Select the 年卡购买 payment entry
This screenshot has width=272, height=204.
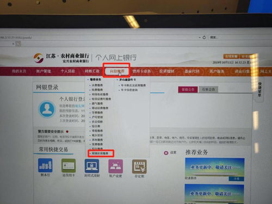pos(133,85)
